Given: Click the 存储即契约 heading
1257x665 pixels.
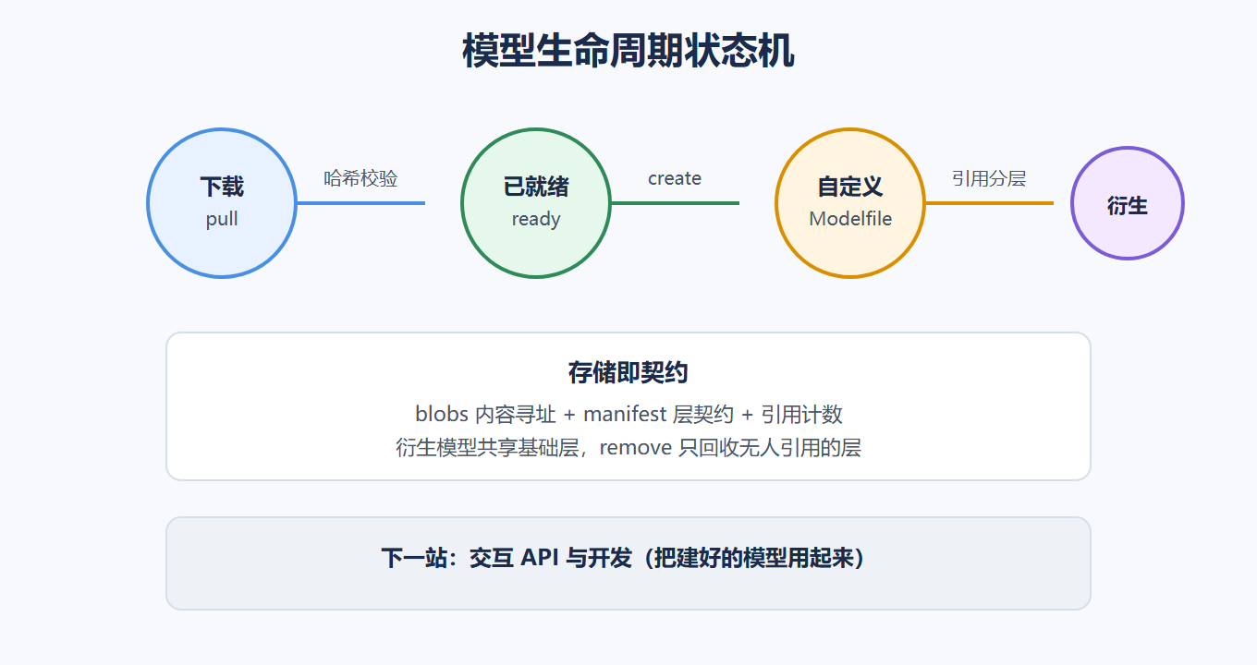Looking at the screenshot, I should tap(628, 373).
